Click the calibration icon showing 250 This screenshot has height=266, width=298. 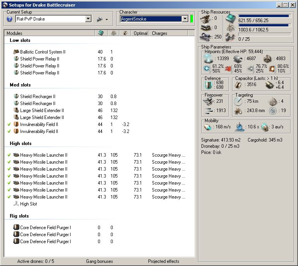[x=205, y=36]
